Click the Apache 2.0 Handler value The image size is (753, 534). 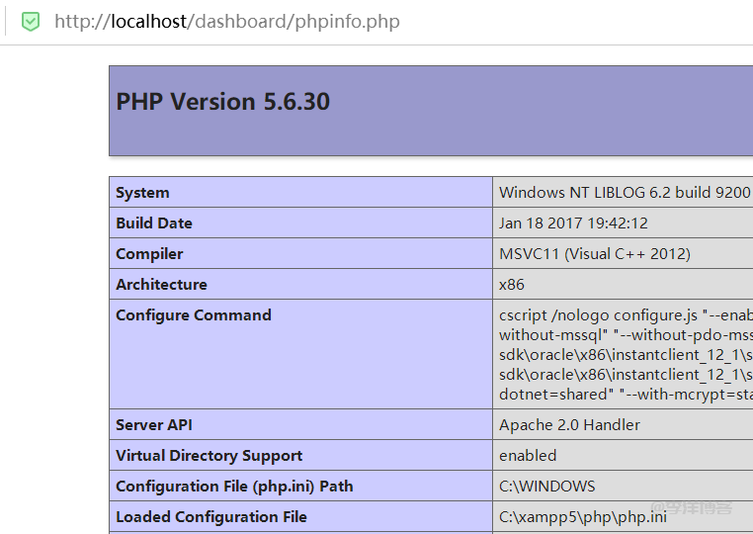point(569,425)
